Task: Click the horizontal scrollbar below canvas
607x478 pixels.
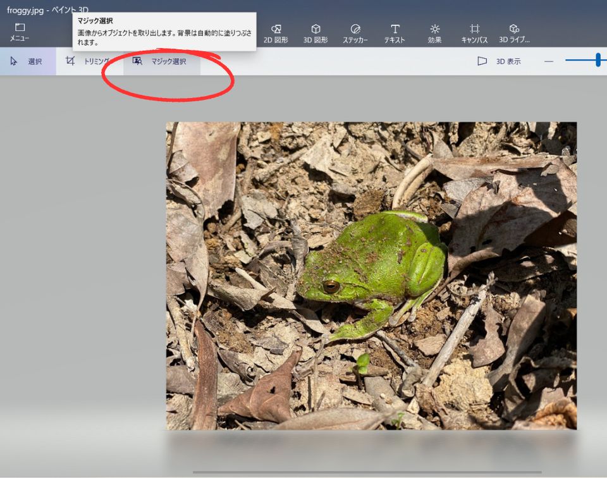Action: point(367,472)
